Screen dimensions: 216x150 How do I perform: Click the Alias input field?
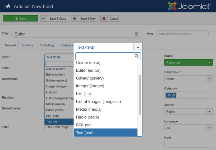pyautogui.click(x=183, y=34)
